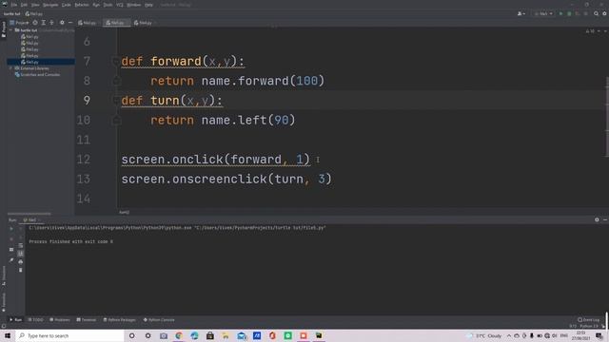Click the vertical Project side tab
Image resolution: width=609 pixels, height=342 pixels.
(4, 29)
